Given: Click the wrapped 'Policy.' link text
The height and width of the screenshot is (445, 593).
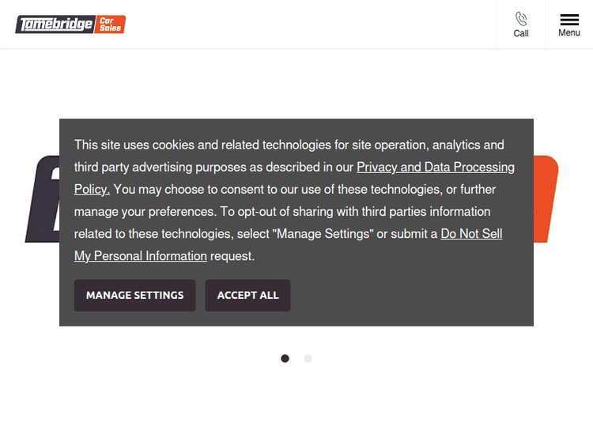Looking at the screenshot, I should click(x=92, y=189).
